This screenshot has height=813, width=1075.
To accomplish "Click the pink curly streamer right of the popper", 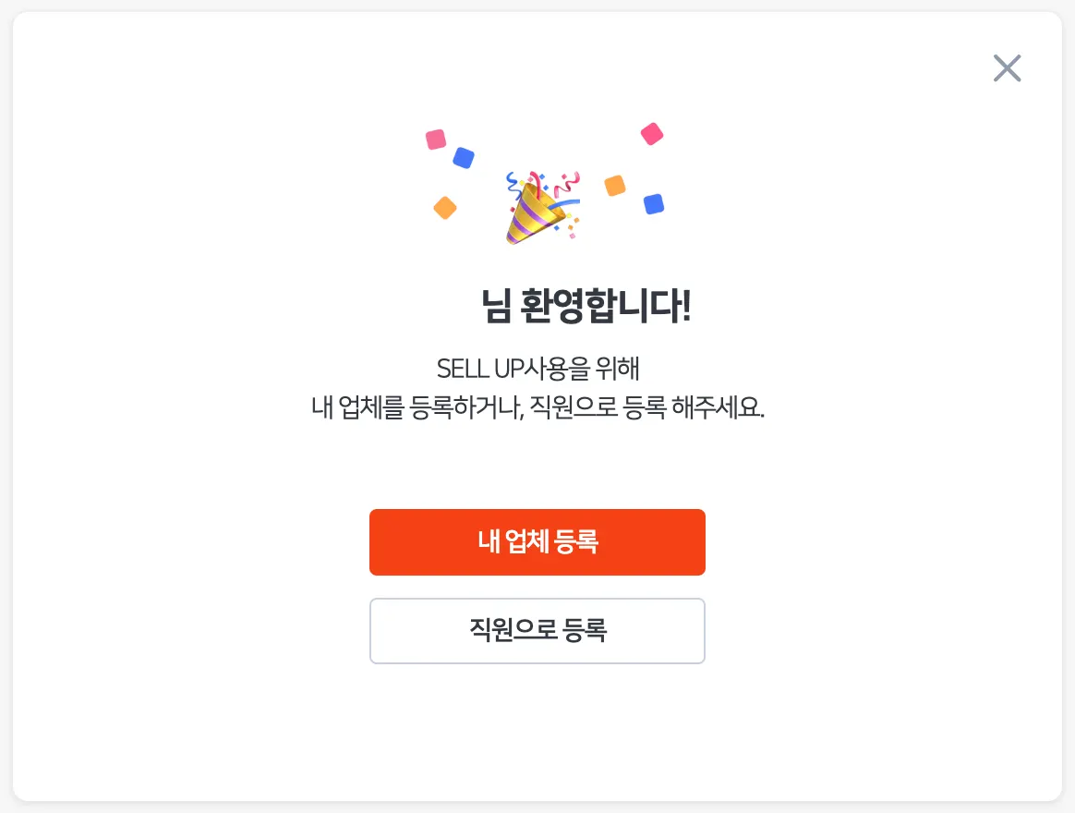I will click(x=569, y=184).
